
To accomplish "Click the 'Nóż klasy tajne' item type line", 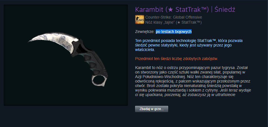I will [173, 22].
